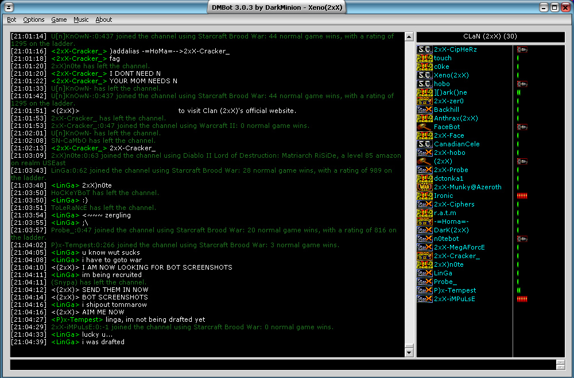Image resolution: width=574 pixels, height=378 pixels.
Task: Focus the message input field
Action: point(282,364)
